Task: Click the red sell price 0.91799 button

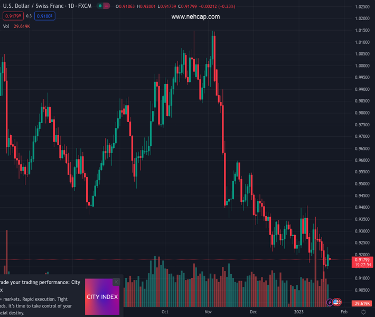Action: [13, 16]
